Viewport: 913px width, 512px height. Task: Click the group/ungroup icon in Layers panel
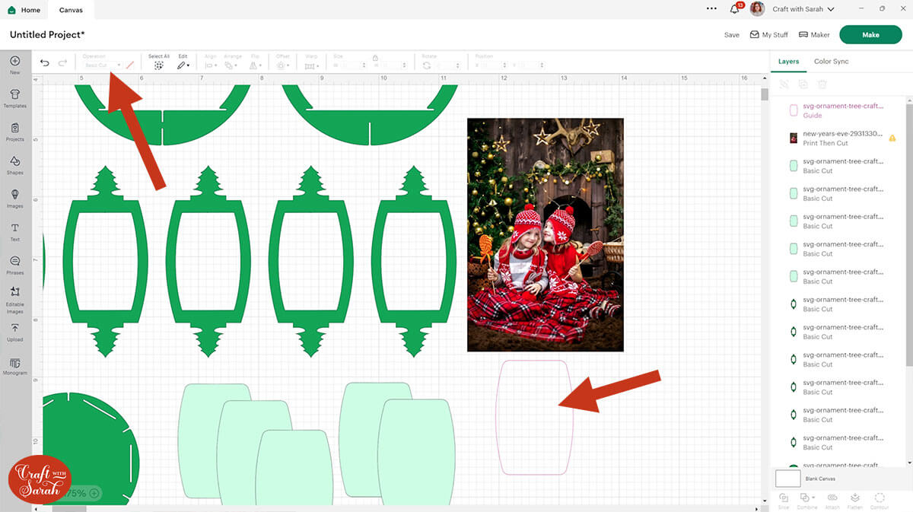[784, 84]
